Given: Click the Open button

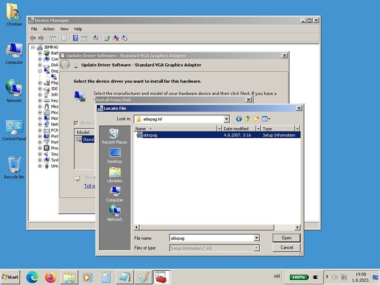Looking at the screenshot, I should (x=286, y=238).
